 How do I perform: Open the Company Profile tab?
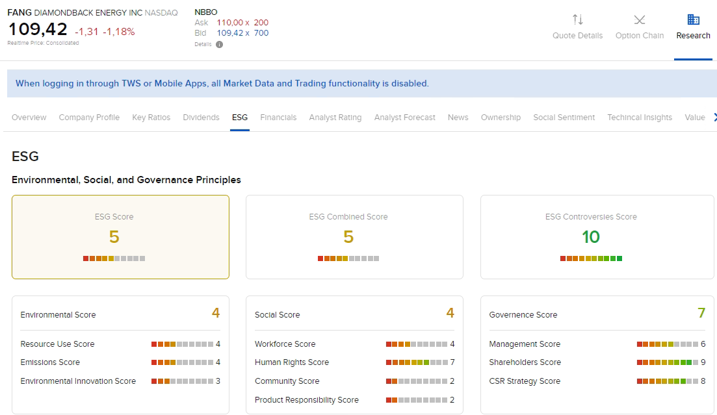[x=89, y=118]
